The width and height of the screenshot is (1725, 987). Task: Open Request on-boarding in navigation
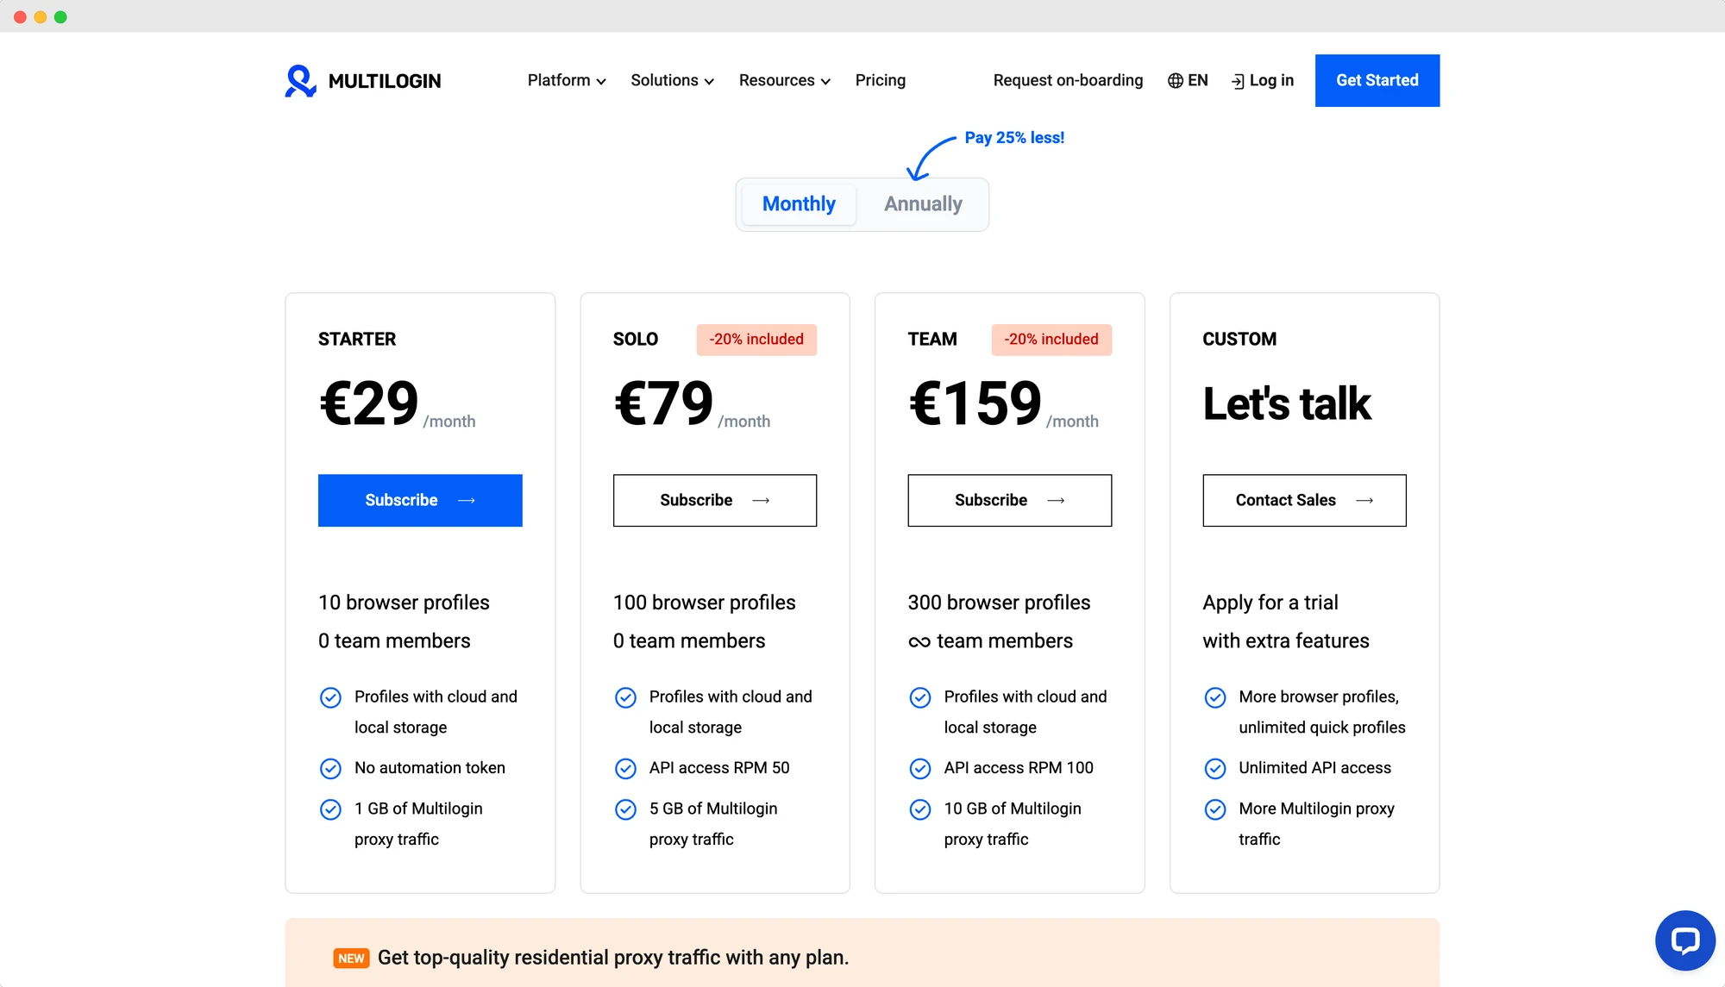click(x=1068, y=80)
